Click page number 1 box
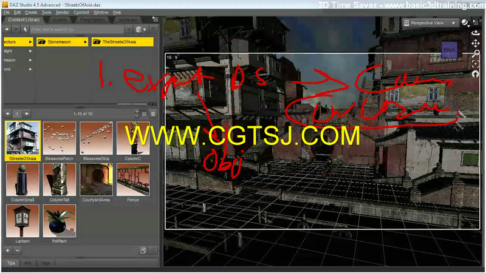486x273 pixels. click(17, 114)
